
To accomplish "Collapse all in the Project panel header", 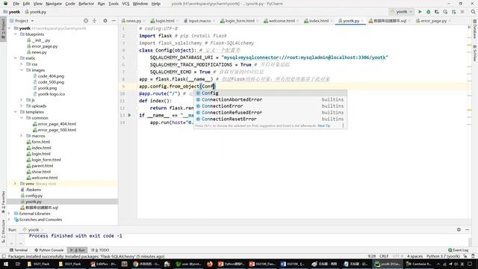I will (x=94, y=21).
